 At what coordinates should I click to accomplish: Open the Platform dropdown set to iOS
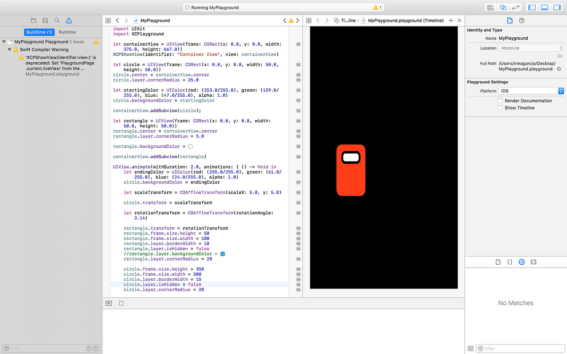[x=531, y=91]
